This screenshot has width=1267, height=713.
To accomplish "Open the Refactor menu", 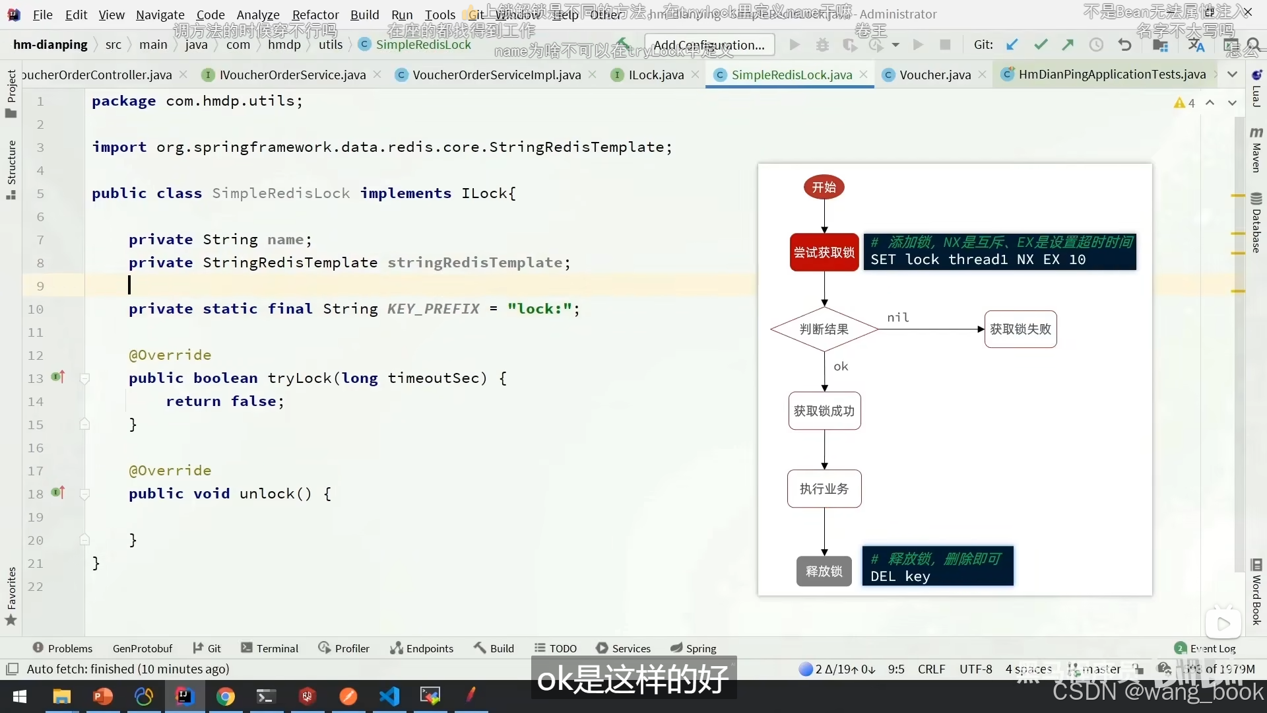I will pos(315,15).
